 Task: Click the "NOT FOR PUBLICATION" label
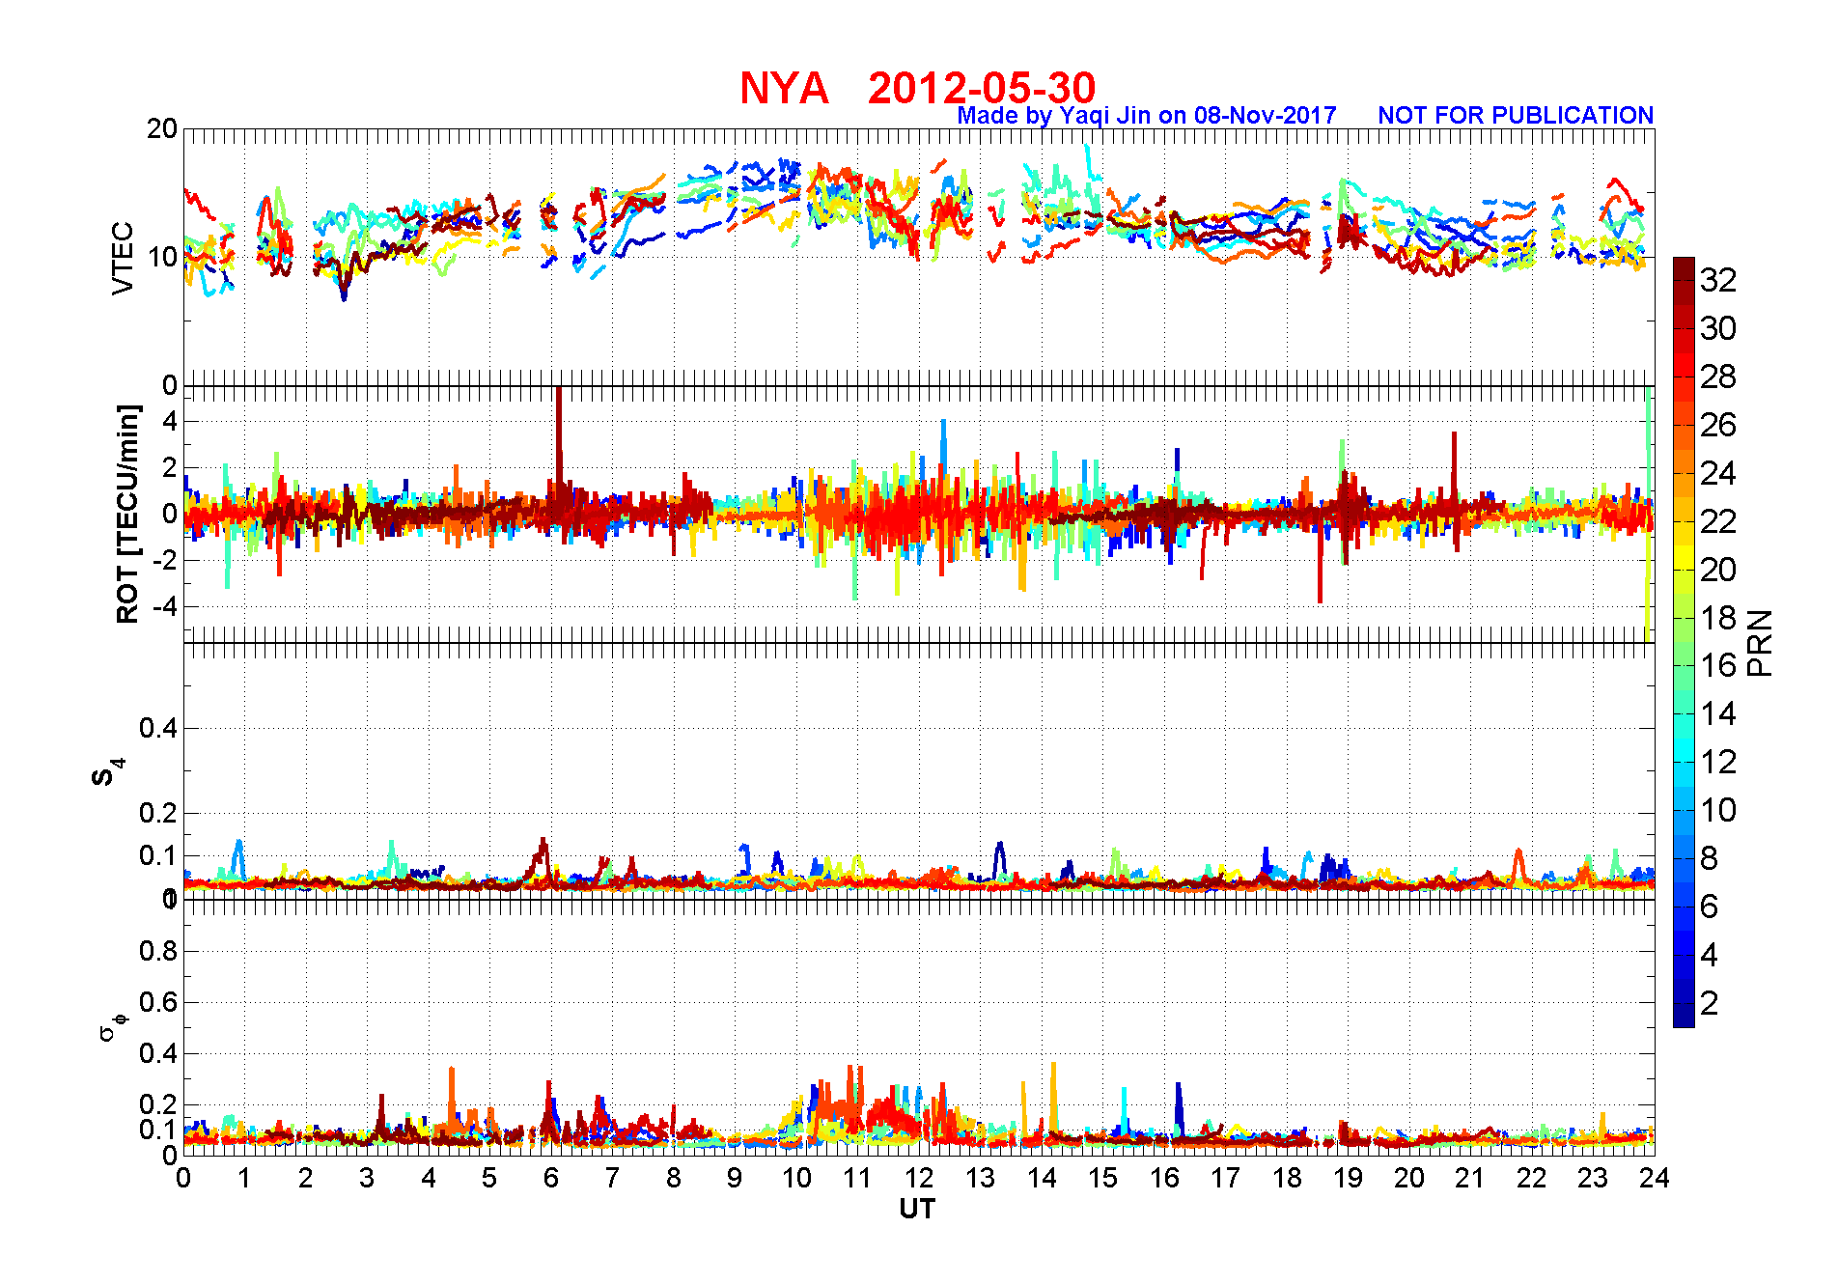click(x=1516, y=116)
